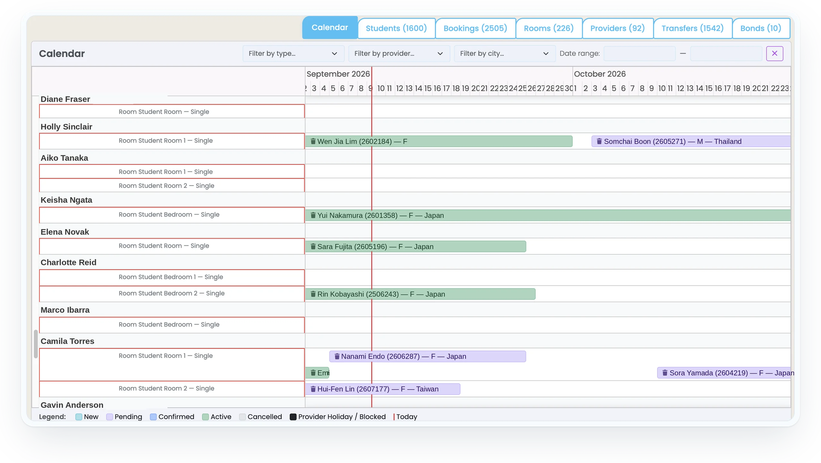This screenshot has width=821, height=463.
Task: Click the September 2026 month header
Action: 338,74
